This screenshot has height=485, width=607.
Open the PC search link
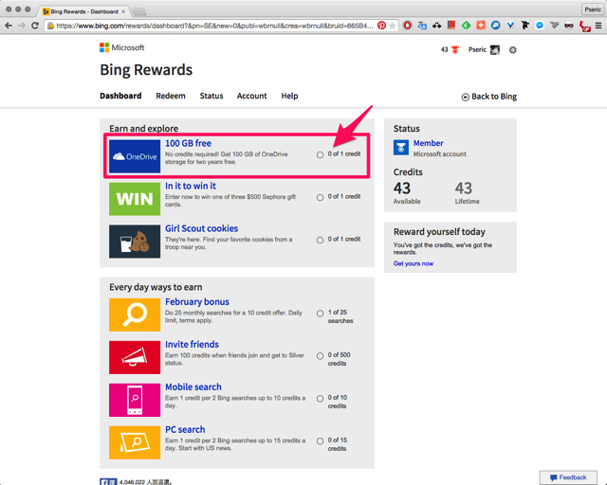pos(185,430)
